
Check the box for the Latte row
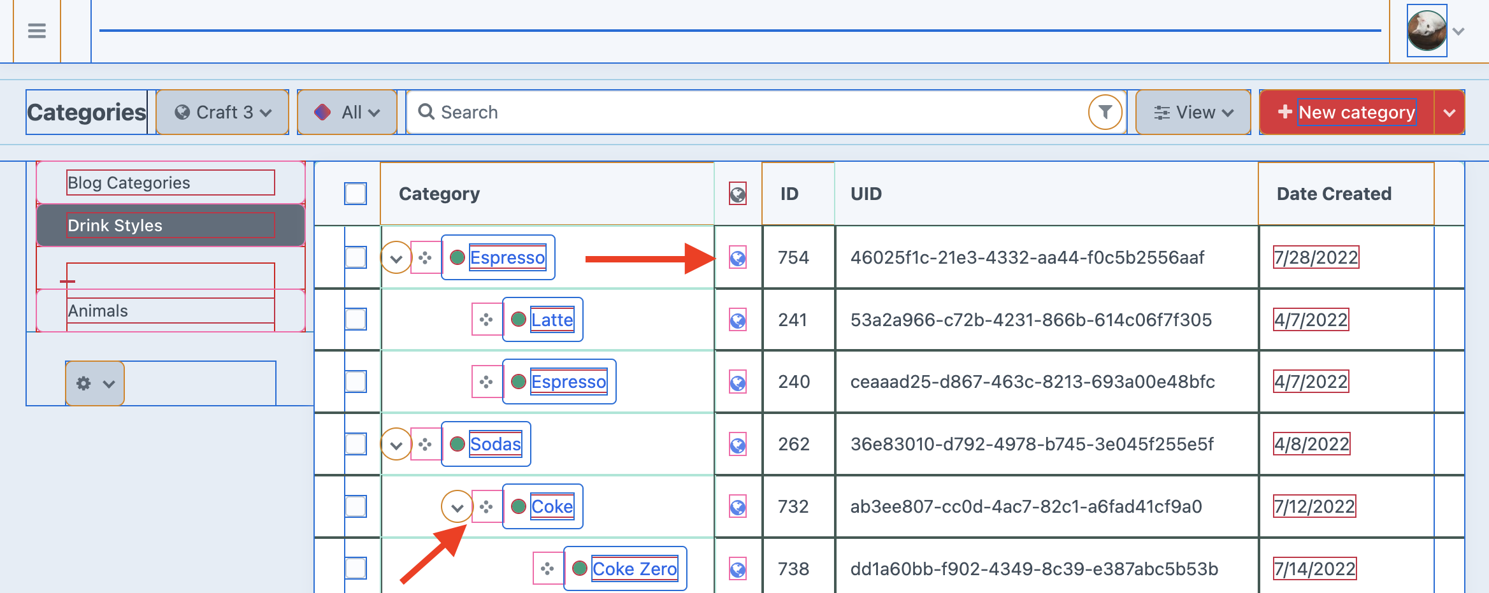pyautogui.click(x=356, y=319)
